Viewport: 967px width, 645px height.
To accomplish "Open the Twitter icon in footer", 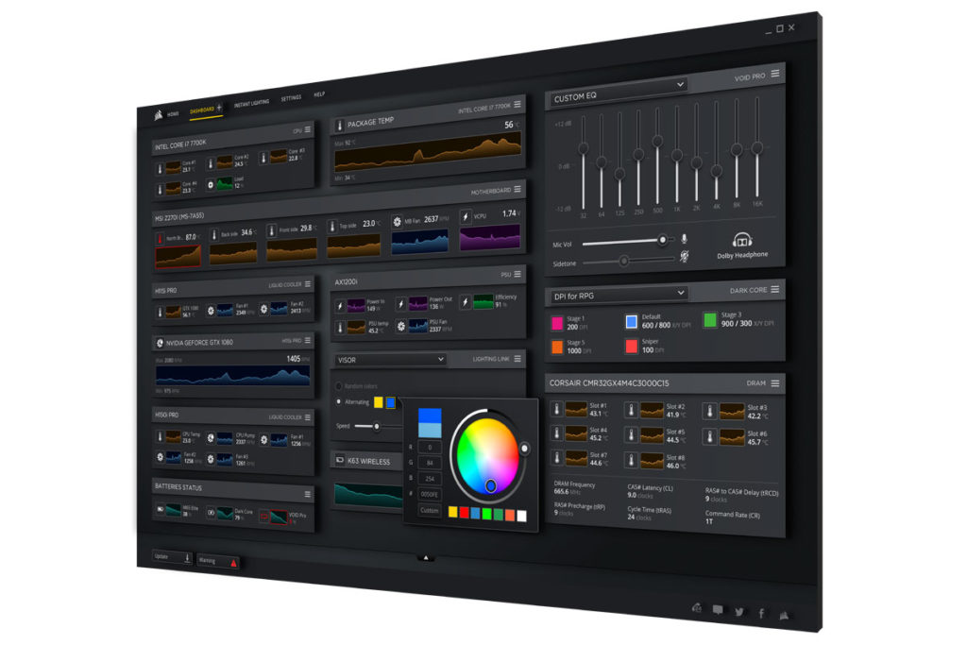I will (739, 612).
